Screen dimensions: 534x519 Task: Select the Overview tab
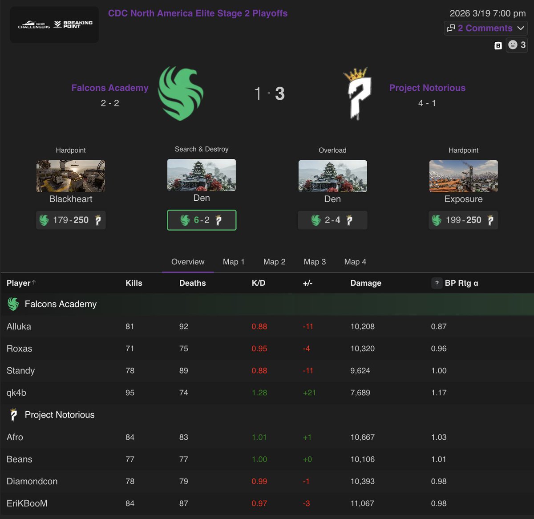coord(188,262)
